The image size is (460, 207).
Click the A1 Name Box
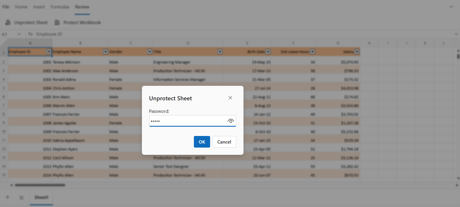[8, 34]
